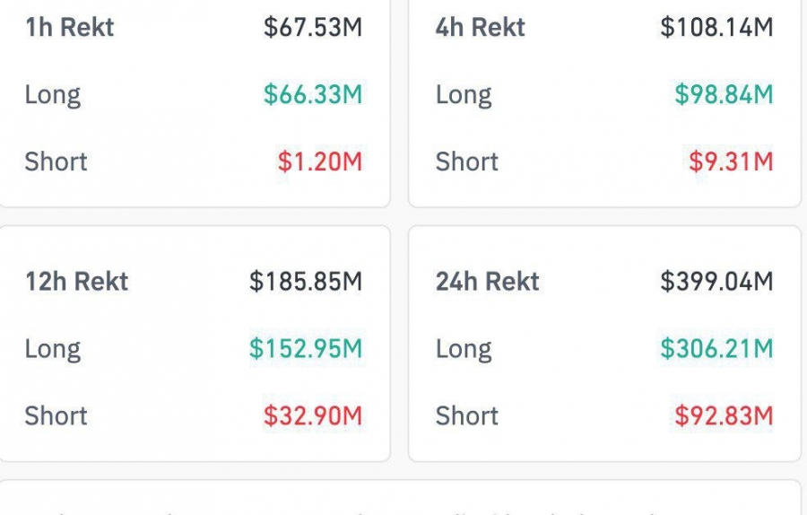
Task: Click the 12h long amount $152.95M
Action: [306, 349]
